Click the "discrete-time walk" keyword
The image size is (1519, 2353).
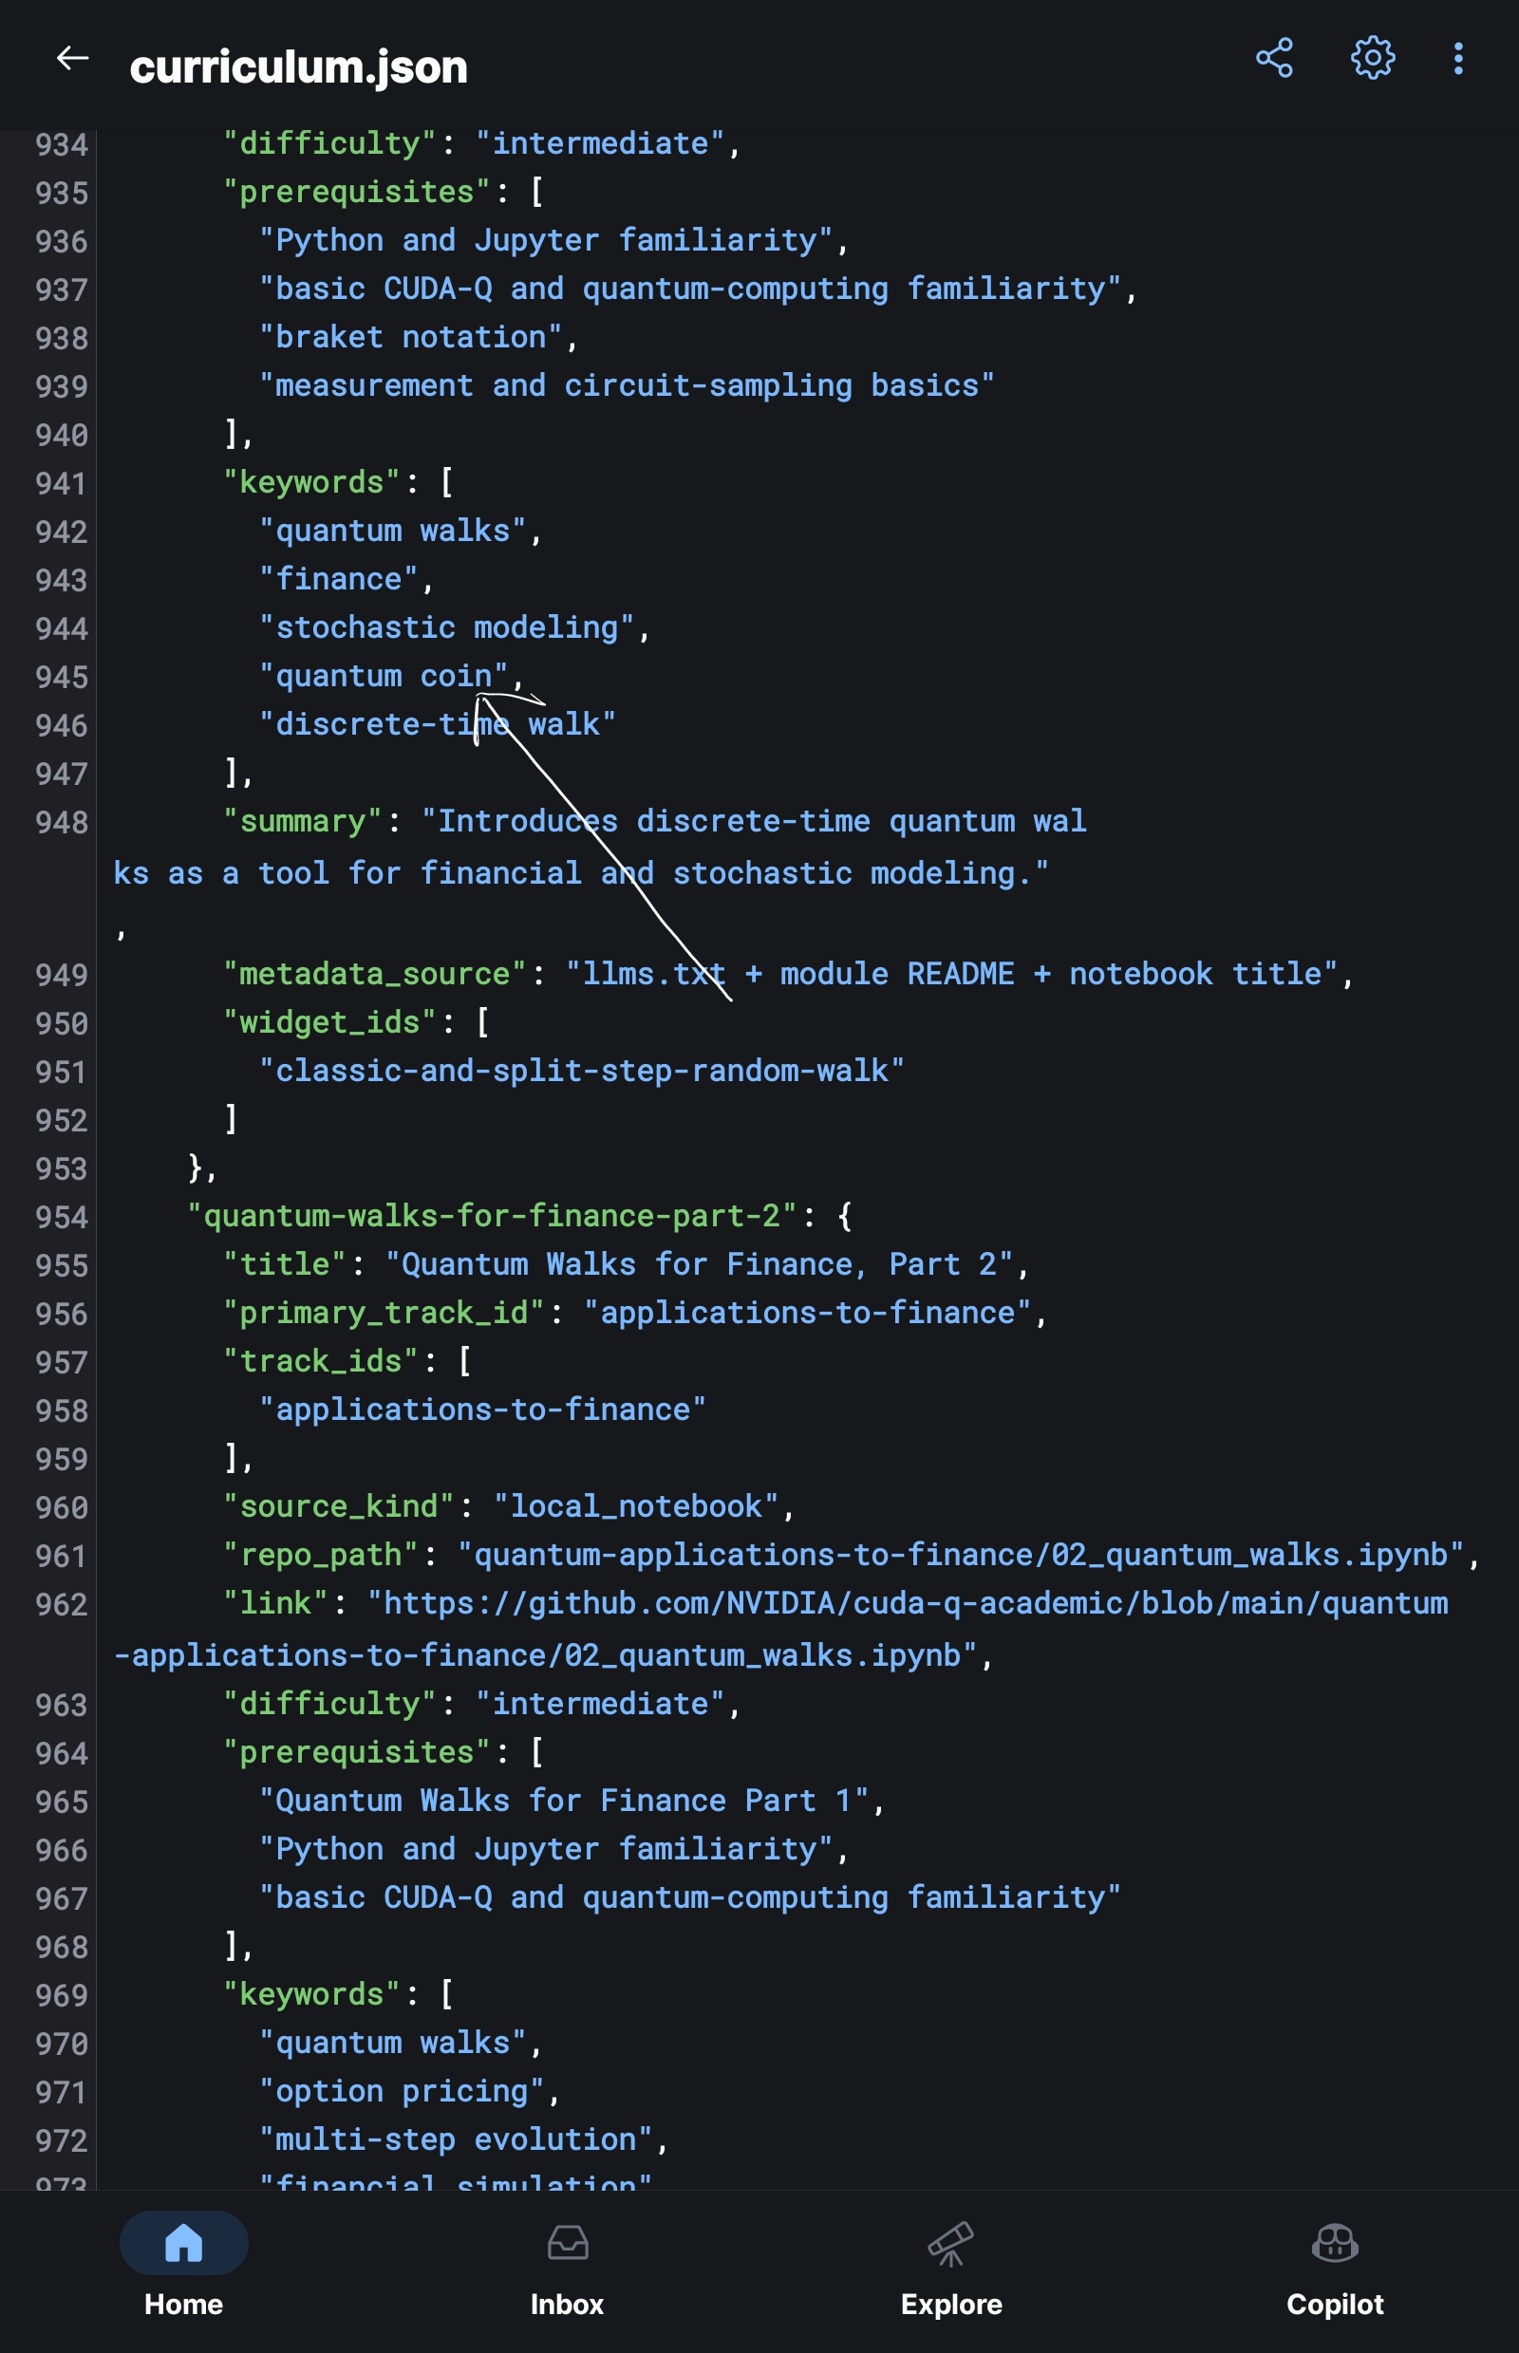click(438, 724)
